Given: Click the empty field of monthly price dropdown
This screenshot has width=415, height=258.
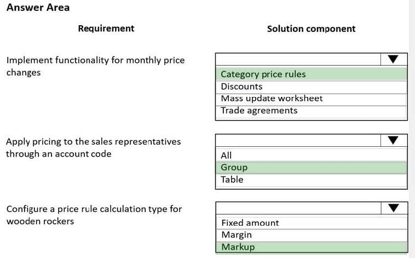Looking at the screenshot, I should click(298, 59).
